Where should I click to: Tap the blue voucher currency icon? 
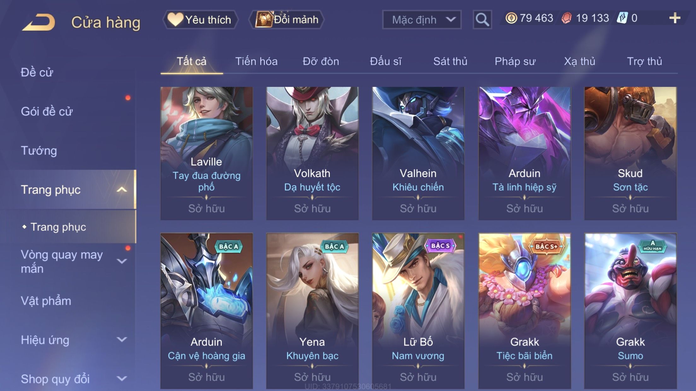coord(622,18)
